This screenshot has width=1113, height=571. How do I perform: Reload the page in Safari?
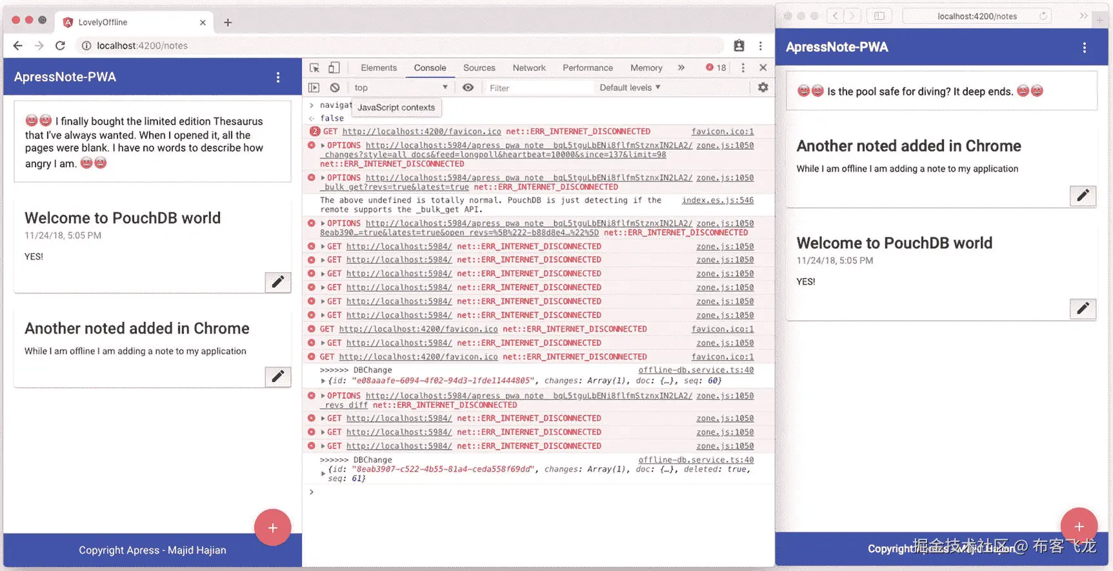[1043, 16]
